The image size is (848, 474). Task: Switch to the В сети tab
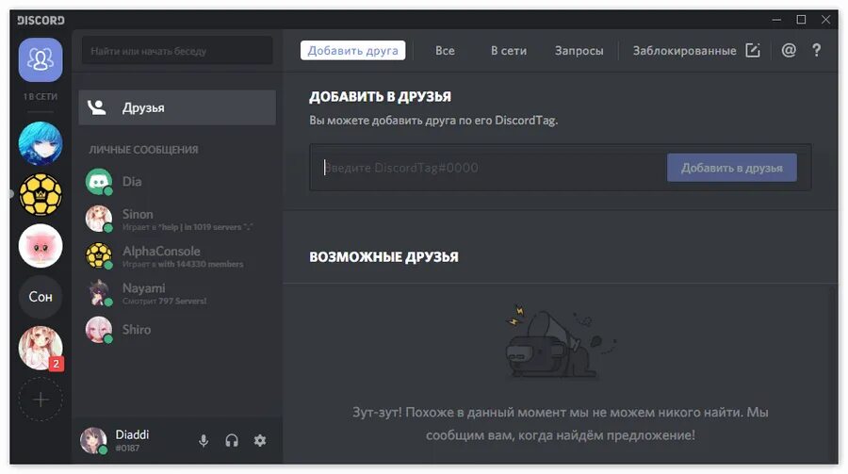point(509,50)
